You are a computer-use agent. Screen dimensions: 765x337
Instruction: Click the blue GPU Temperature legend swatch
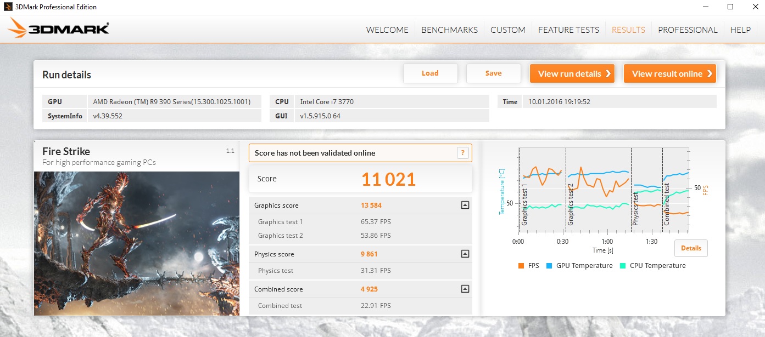pyautogui.click(x=549, y=266)
